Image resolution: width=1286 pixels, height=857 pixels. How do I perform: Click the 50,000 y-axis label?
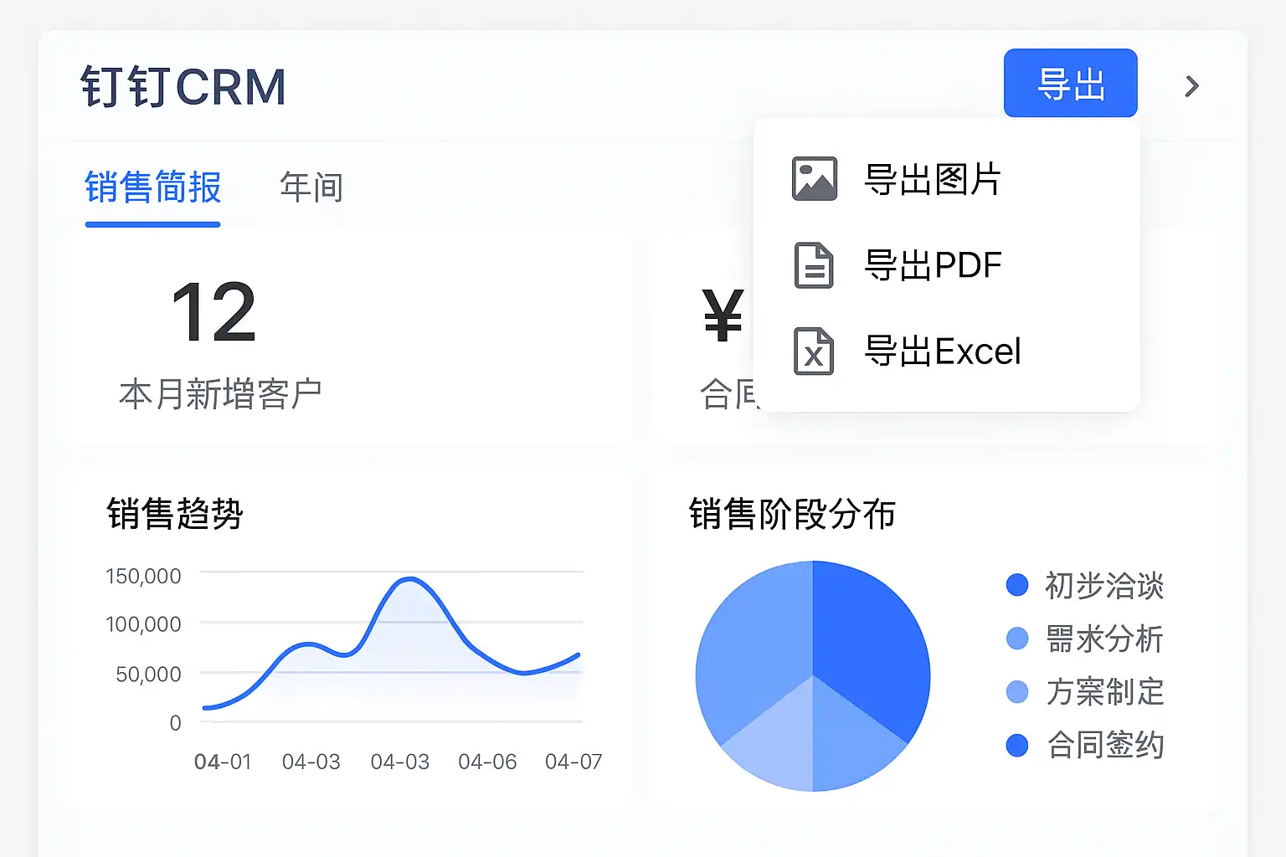click(x=148, y=675)
